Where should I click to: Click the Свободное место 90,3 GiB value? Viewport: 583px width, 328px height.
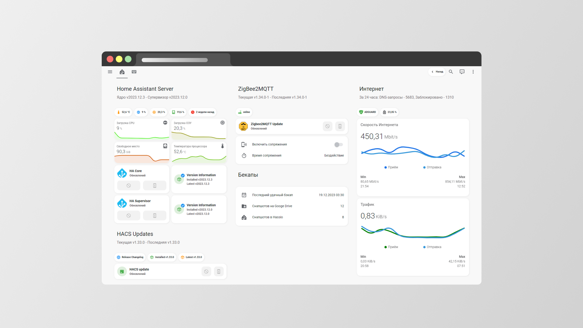(123, 152)
